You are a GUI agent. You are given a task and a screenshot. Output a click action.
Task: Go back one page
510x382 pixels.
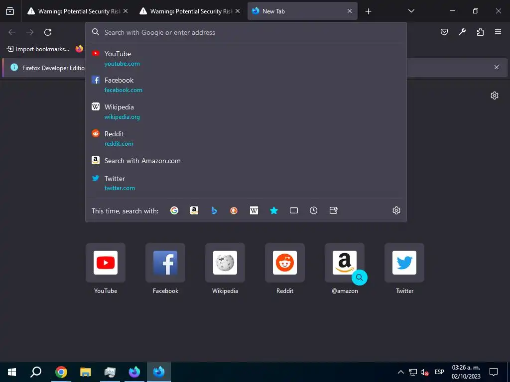[x=12, y=32]
